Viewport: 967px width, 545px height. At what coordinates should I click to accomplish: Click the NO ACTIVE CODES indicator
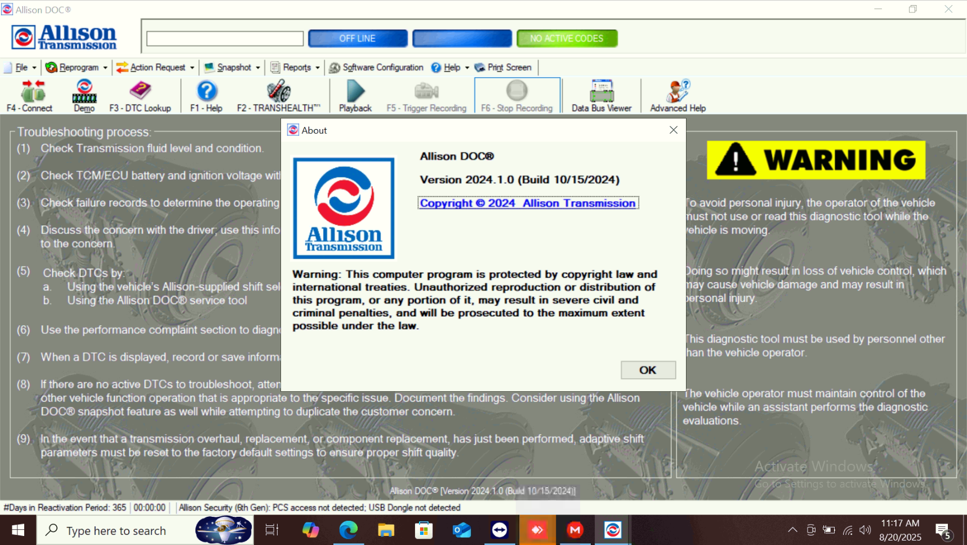pyautogui.click(x=567, y=38)
